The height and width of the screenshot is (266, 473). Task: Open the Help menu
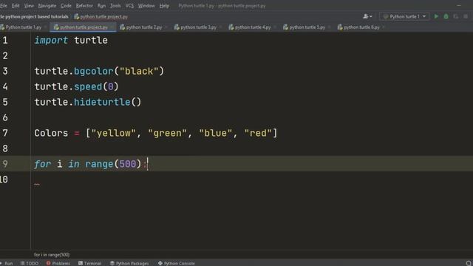coord(164,6)
